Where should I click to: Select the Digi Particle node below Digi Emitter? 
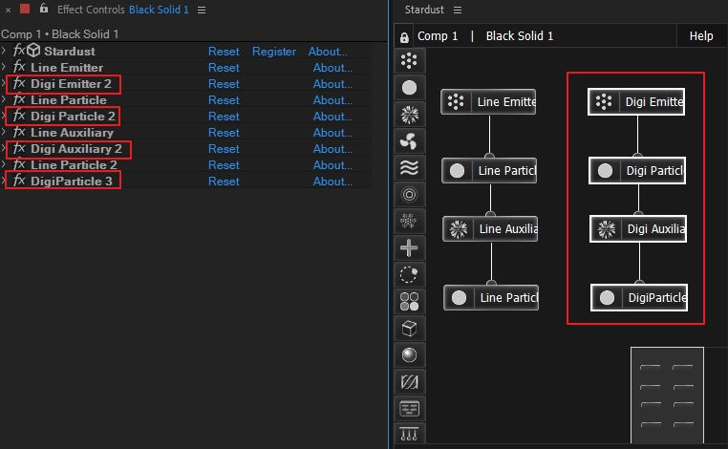(x=637, y=170)
